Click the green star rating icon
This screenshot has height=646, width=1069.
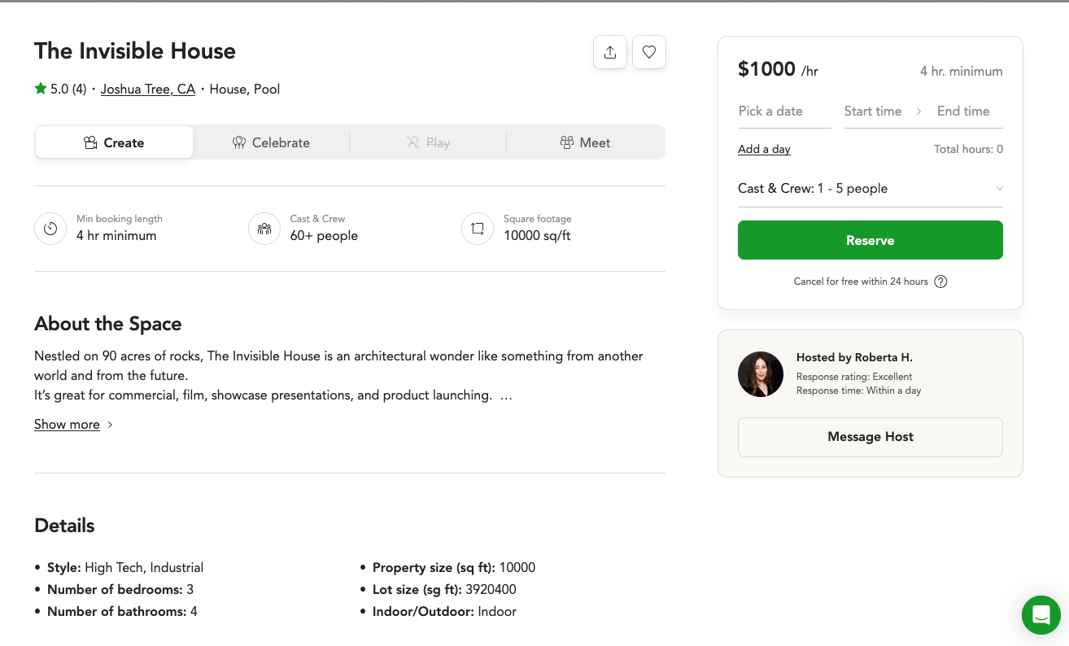pyautogui.click(x=41, y=89)
